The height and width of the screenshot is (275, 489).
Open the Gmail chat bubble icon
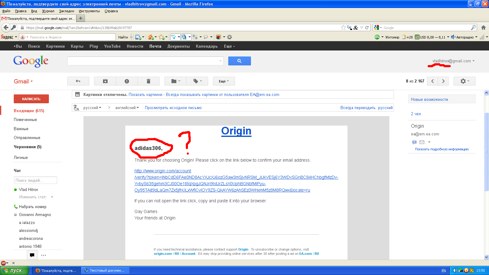[32, 255]
